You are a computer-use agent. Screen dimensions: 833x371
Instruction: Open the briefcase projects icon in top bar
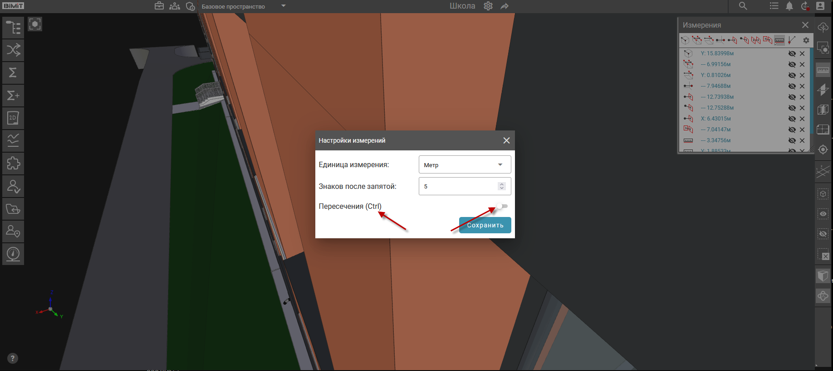(x=159, y=6)
